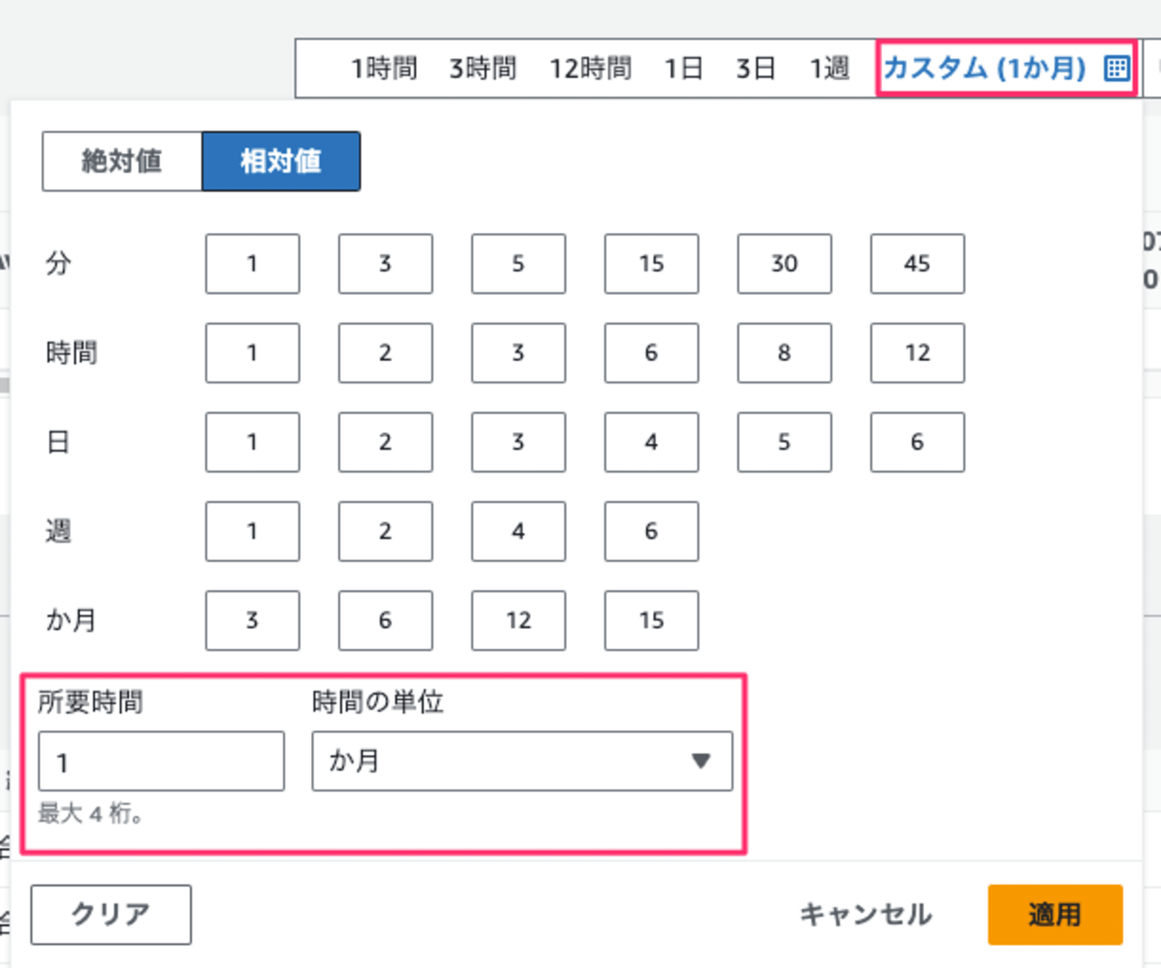Choose 2 in the 時間 row
This screenshot has width=1161, height=968.
click(385, 353)
